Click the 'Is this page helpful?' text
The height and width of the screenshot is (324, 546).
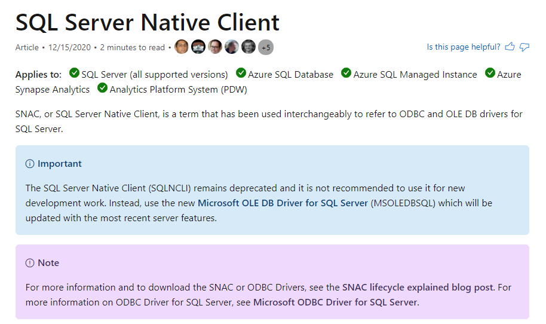pyautogui.click(x=464, y=47)
